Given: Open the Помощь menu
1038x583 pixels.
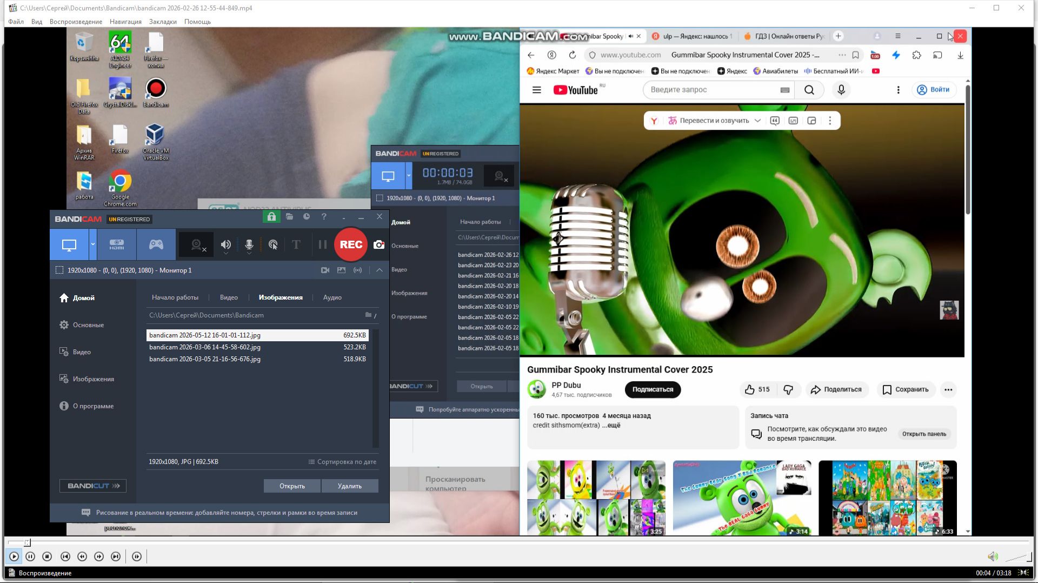Looking at the screenshot, I should click(x=197, y=22).
